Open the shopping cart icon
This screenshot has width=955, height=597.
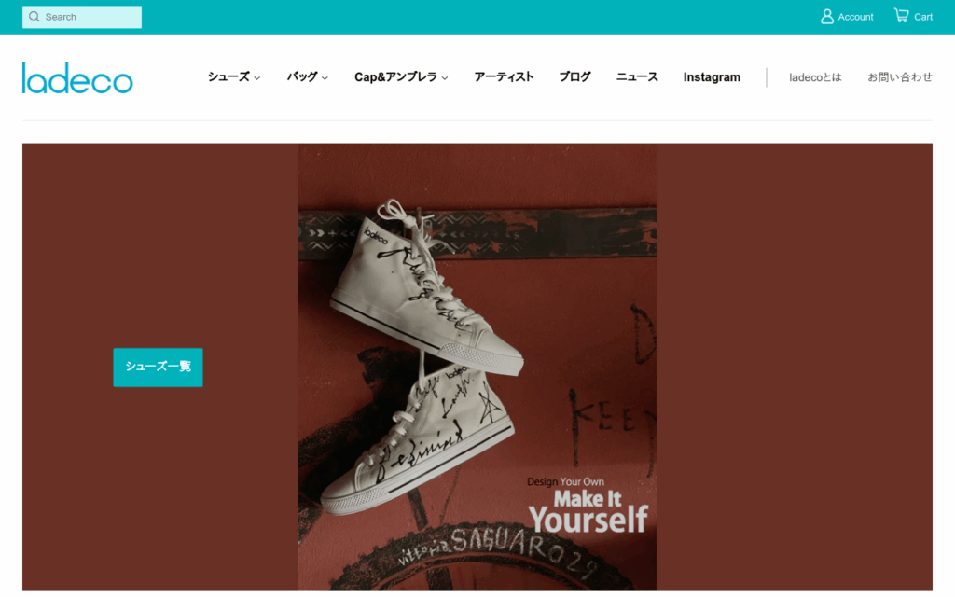tap(901, 15)
